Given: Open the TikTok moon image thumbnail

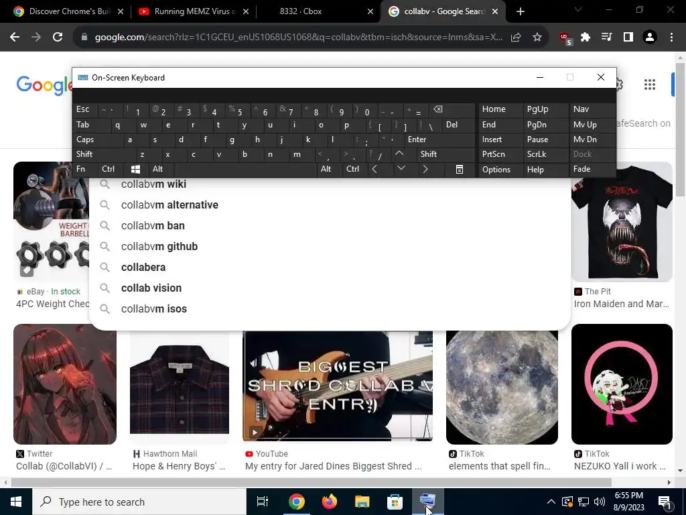Looking at the screenshot, I should click(x=502, y=387).
